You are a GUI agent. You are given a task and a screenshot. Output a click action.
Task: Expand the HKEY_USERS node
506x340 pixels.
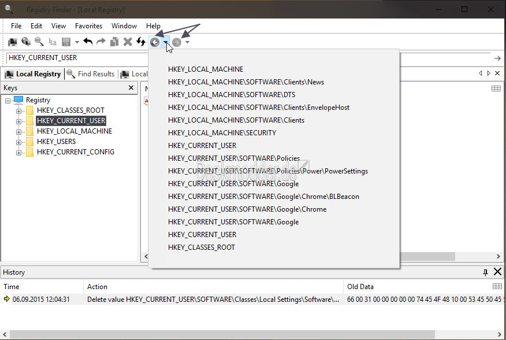18,142
